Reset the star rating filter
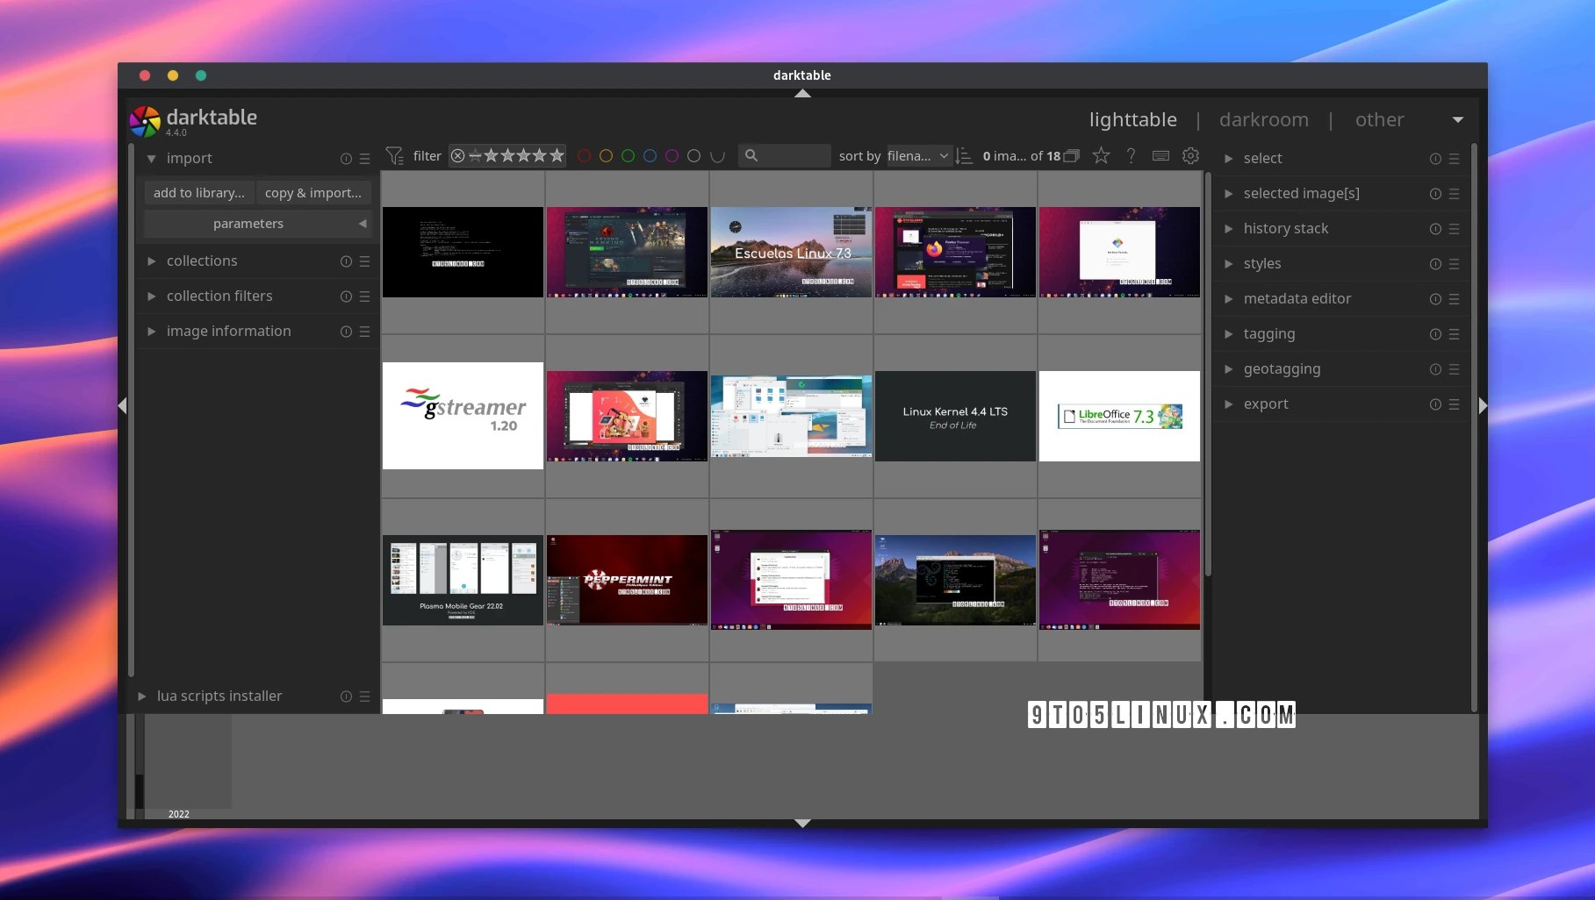This screenshot has height=900, width=1595. (457, 156)
